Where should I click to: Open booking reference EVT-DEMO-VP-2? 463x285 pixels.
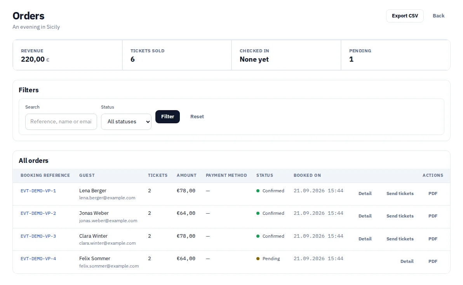pyautogui.click(x=38, y=213)
